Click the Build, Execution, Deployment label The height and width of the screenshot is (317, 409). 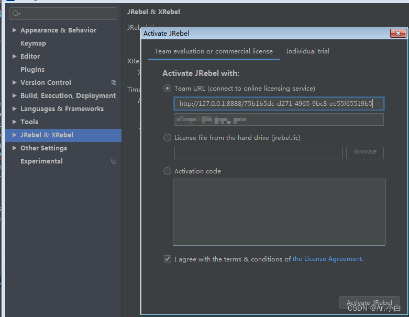(68, 96)
